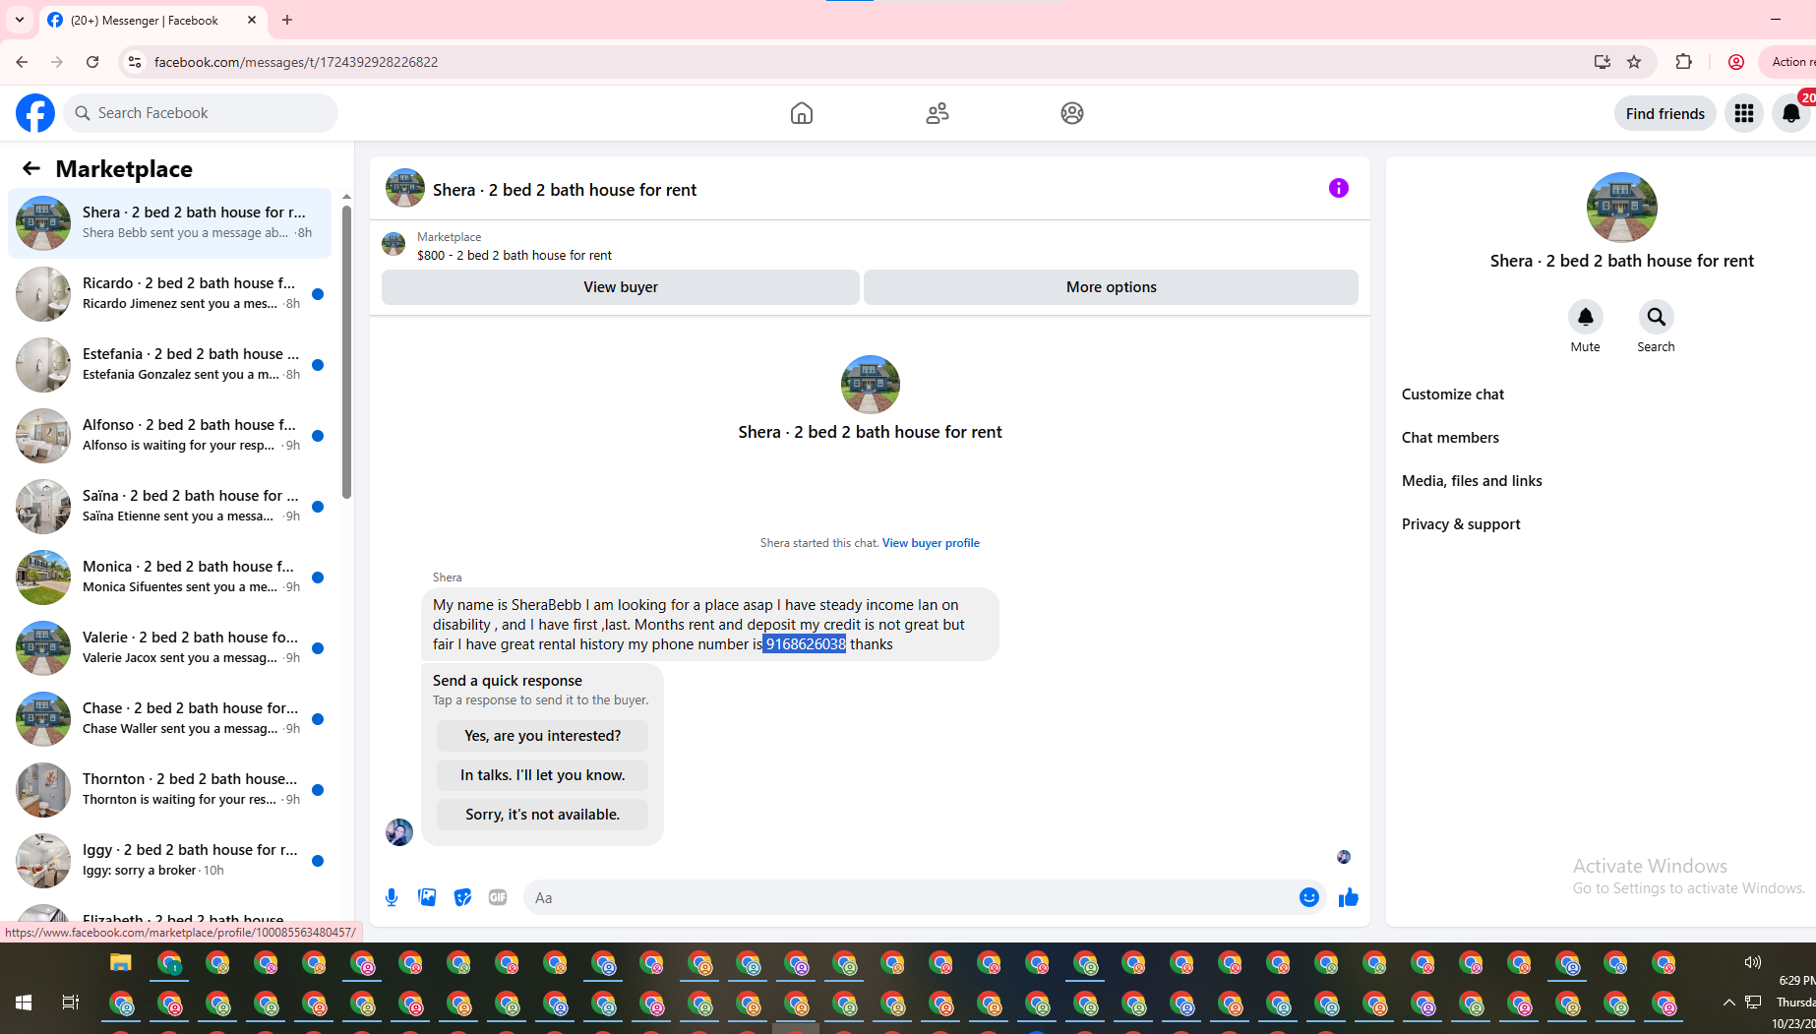The height and width of the screenshot is (1034, 1816).
Task: Go to Home feed icon
Action: 802,113
